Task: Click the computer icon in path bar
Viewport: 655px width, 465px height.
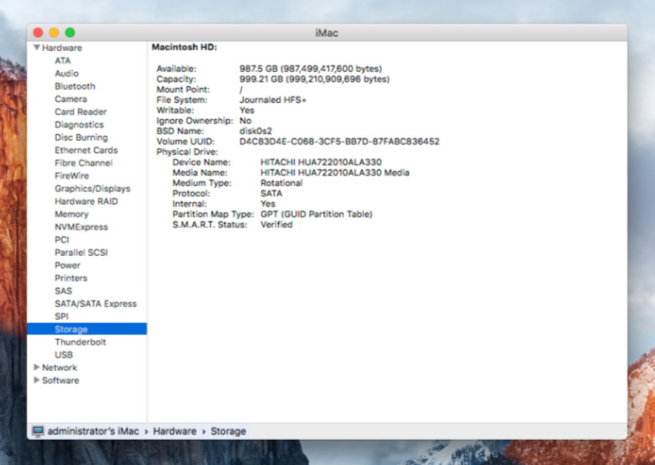Action: [x=38, y=431]
